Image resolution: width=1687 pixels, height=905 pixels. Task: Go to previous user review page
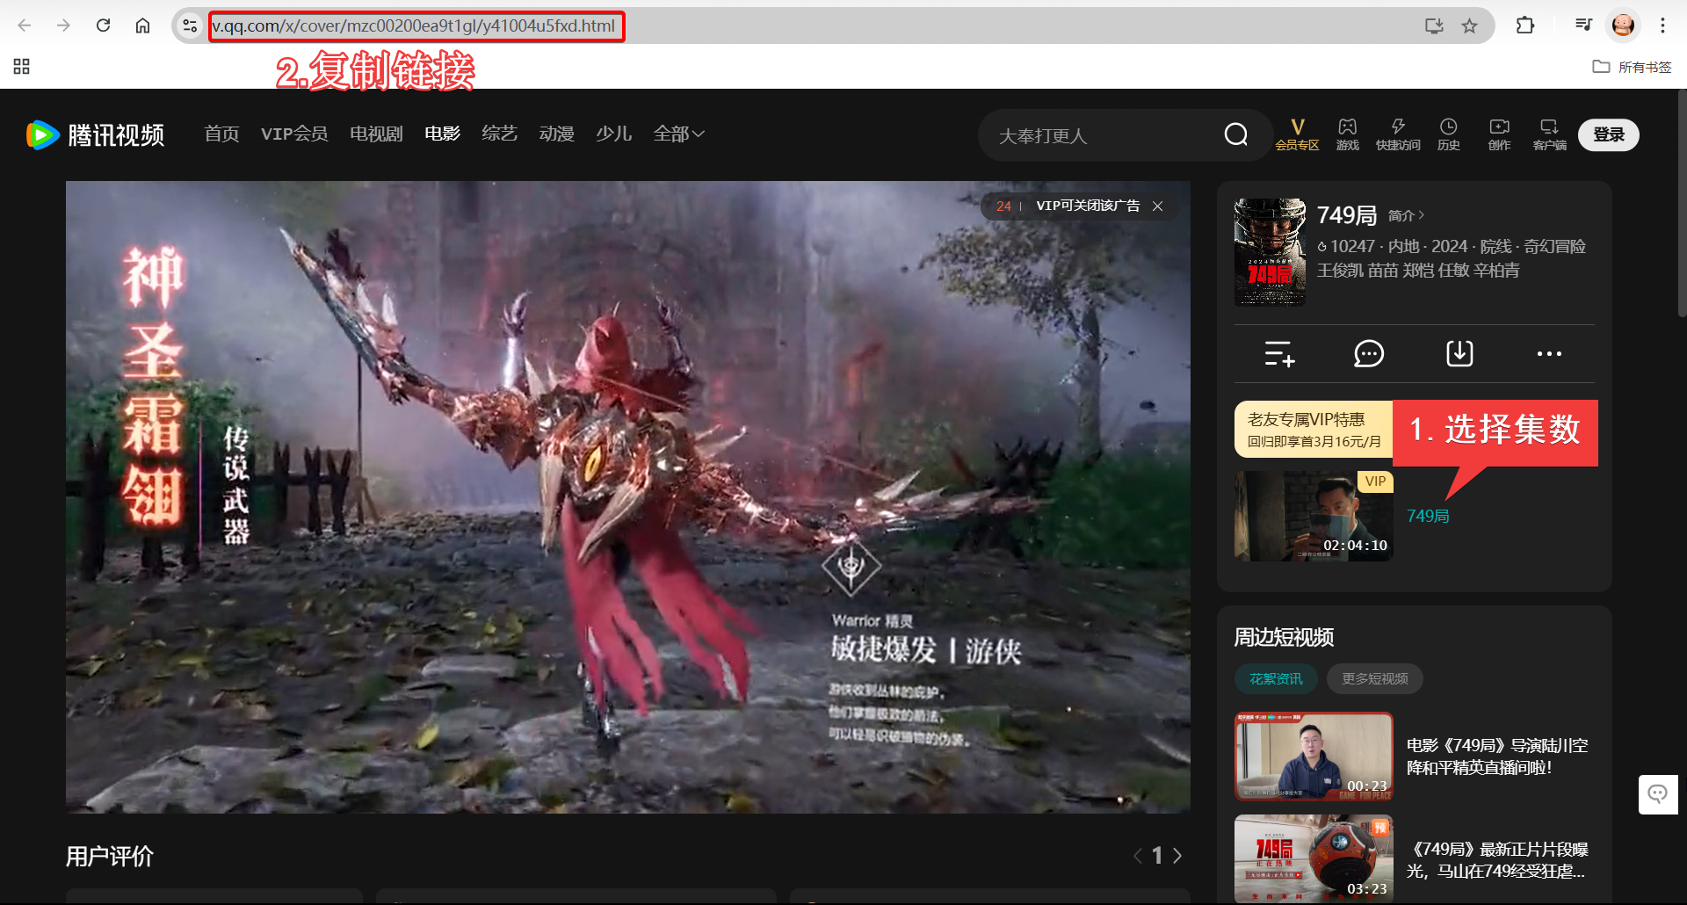[x=1138, y=856]
